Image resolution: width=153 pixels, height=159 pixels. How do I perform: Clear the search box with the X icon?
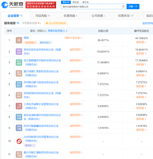click(x=123, y=6)
